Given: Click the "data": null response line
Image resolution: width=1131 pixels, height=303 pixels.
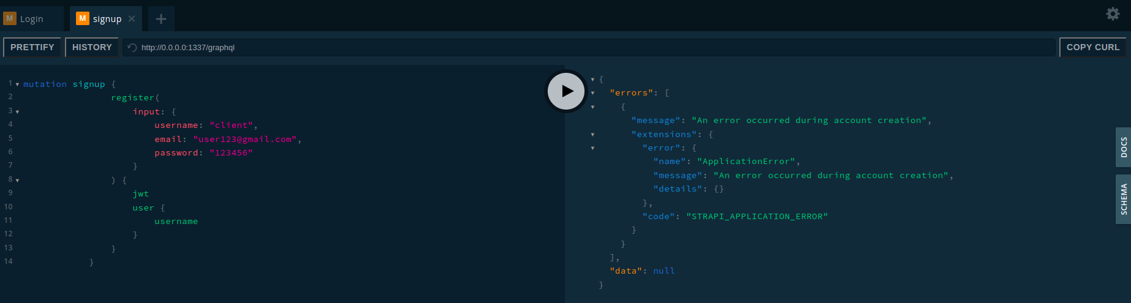Looking at the screenshot, I should tap(642, 271).
